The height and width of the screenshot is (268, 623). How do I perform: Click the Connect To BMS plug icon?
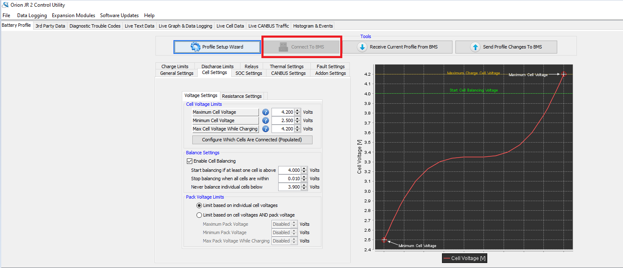[283, 47]
